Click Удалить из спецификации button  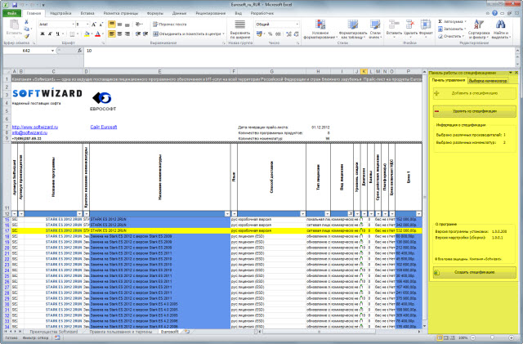tap(474, 111)
